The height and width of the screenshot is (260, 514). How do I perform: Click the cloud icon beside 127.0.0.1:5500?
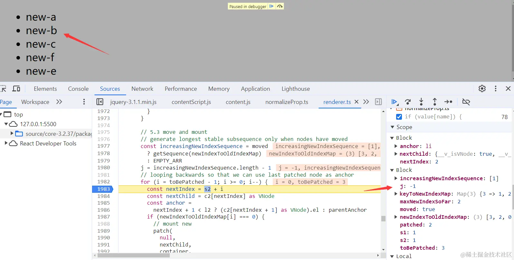[13, 124]
